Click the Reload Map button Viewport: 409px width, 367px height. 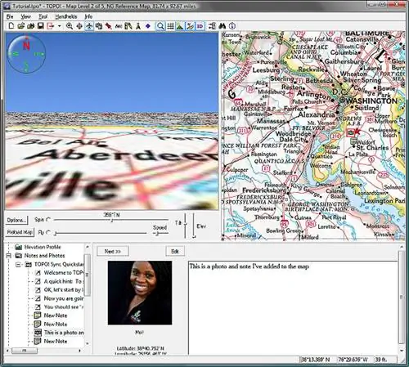pyautogui.click(x=20, y=232)
